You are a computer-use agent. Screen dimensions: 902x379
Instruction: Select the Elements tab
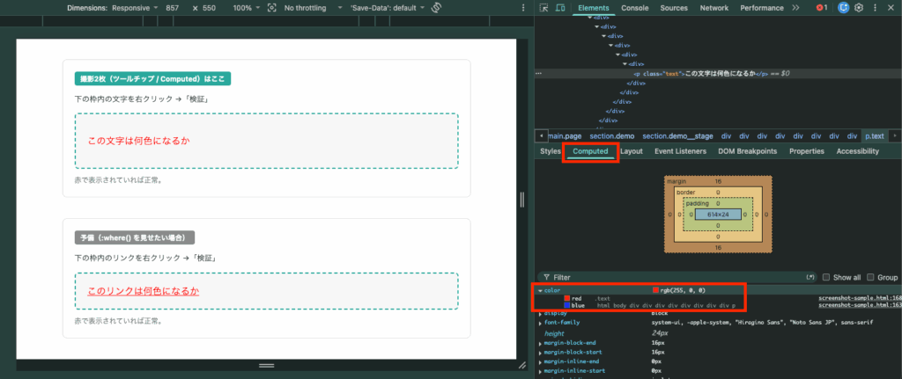(593, 8)
